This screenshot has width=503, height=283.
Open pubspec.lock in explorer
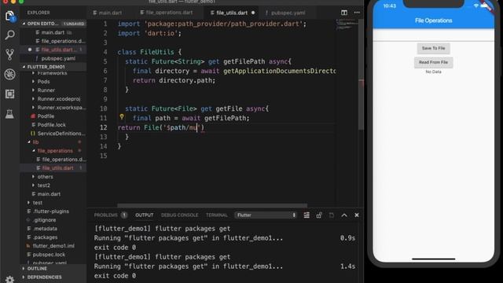(x=49, y=255)
